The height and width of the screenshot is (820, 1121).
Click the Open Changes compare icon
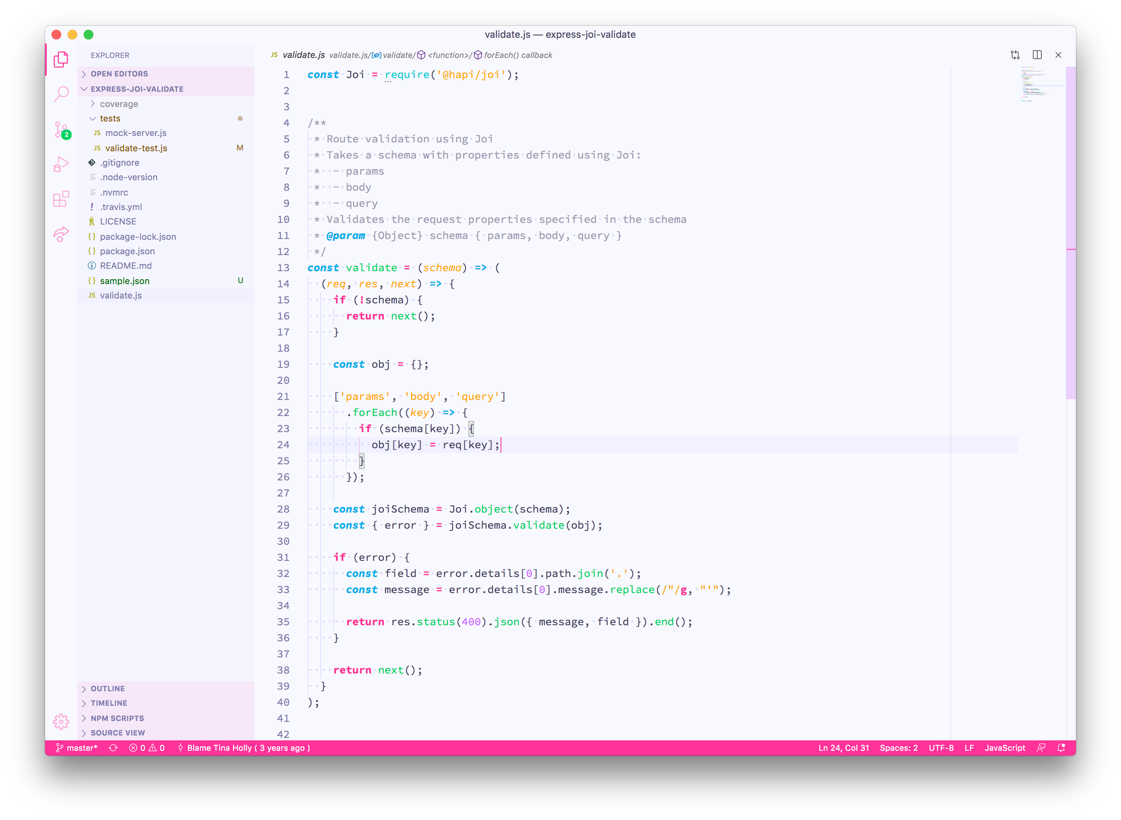1015,55
